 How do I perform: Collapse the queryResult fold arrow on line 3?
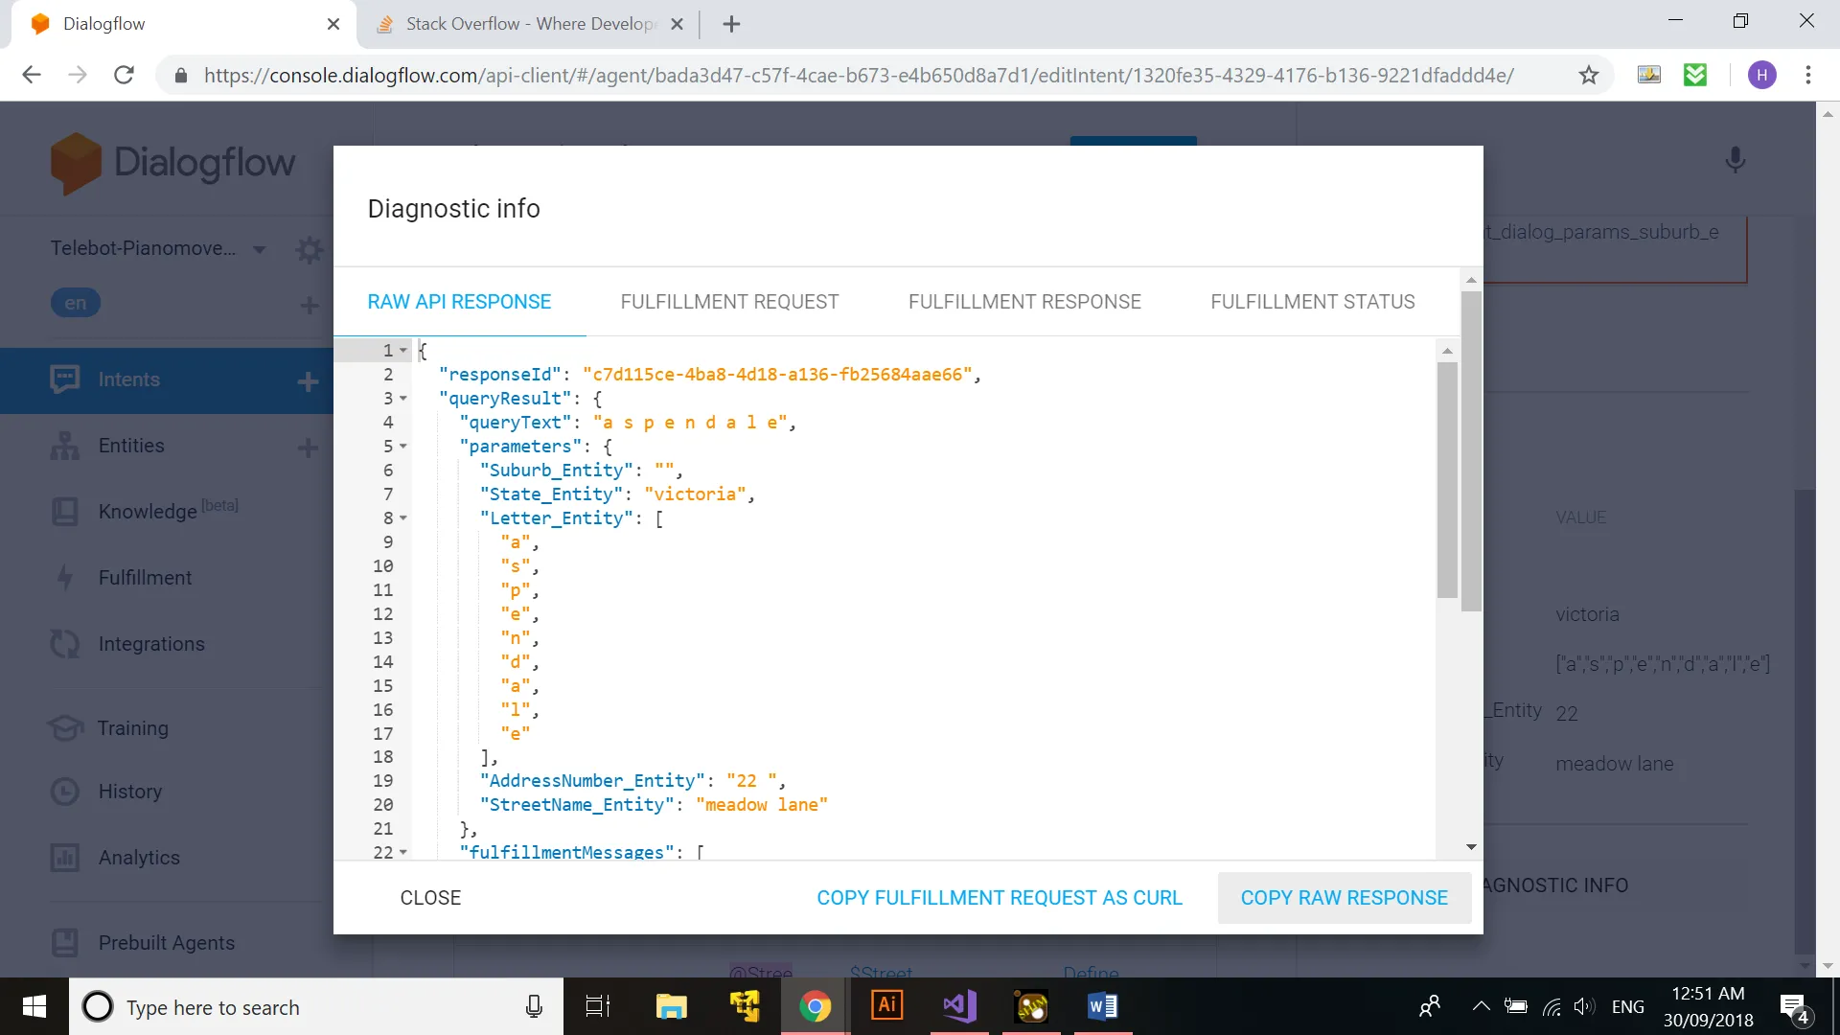pos(403,399)
